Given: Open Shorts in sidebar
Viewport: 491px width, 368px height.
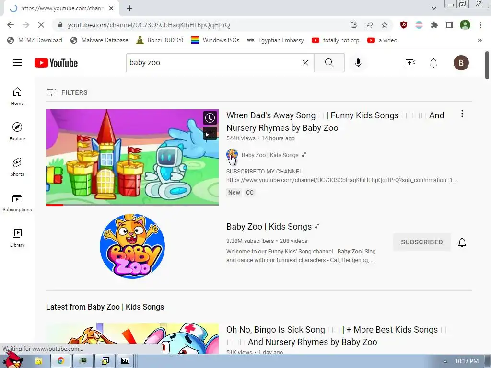Looking at the screenshot, I should coord(17,167).
